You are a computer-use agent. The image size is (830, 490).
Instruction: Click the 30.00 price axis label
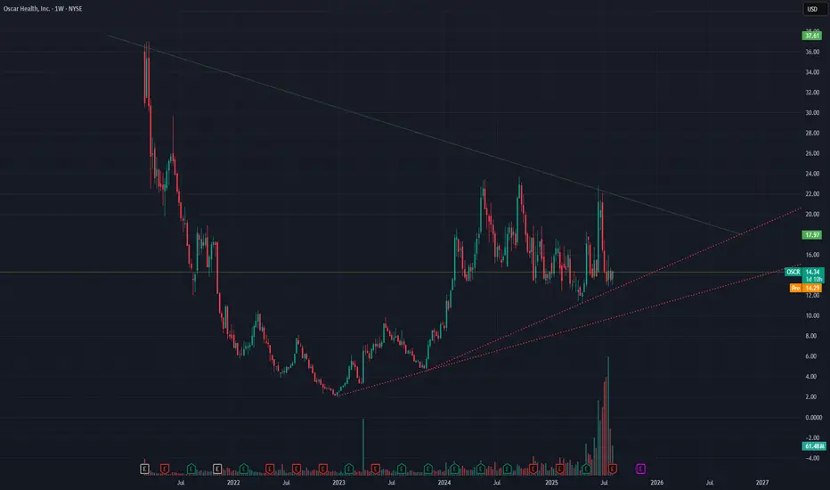[x=812, y=113]
